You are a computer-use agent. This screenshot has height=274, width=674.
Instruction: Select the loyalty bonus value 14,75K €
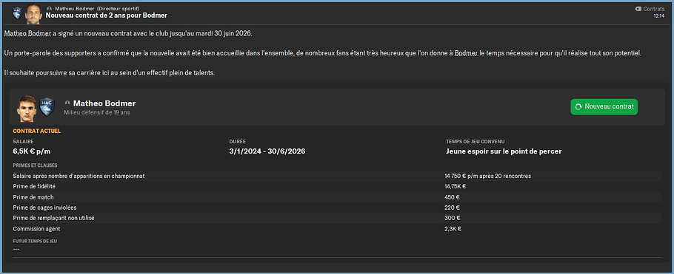tap(456, 187)
